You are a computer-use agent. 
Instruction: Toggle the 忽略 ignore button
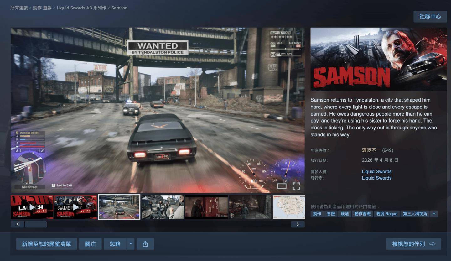coord(115,244)
